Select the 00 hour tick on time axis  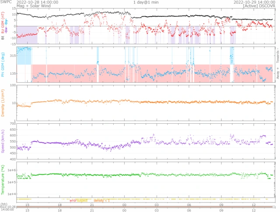pos(125,204)
